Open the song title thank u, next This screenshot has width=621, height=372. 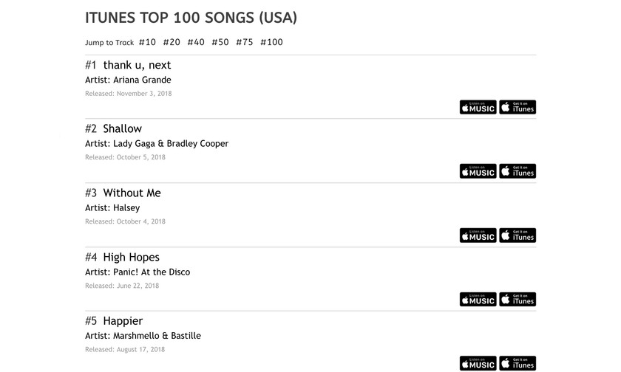[137, 65]
